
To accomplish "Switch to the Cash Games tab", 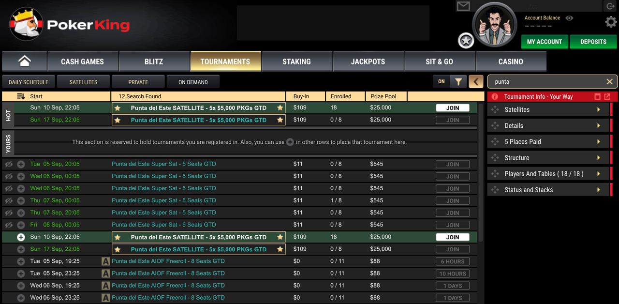I will (82, 61).
